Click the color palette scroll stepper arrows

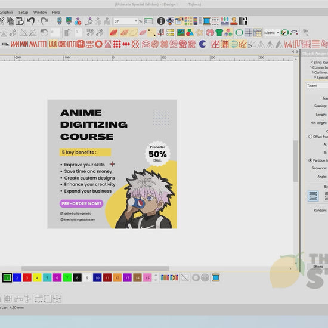pos(156,277)
